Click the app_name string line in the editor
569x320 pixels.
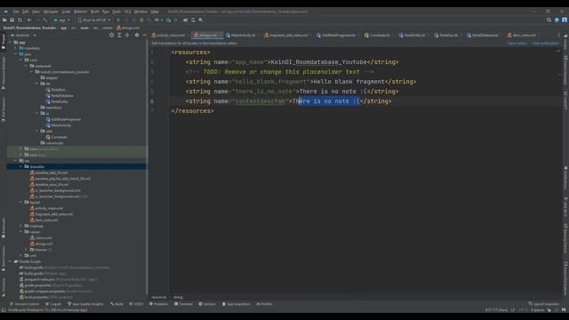[292, 62]
